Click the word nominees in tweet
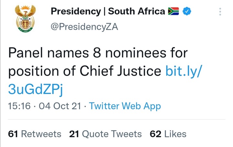This screenshot has width=233, height=147. click(x=136, y=53)
